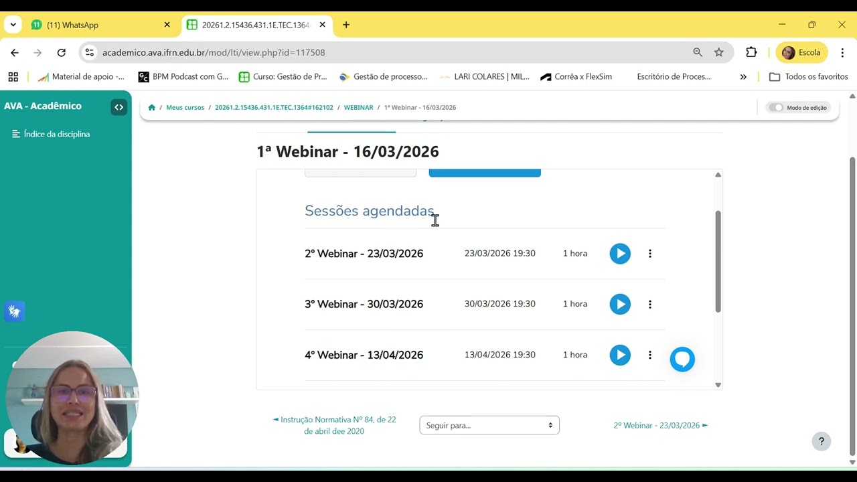Open Índice da disciplina in sidebar
Screen dimensions: 857x482
point(51,134)
